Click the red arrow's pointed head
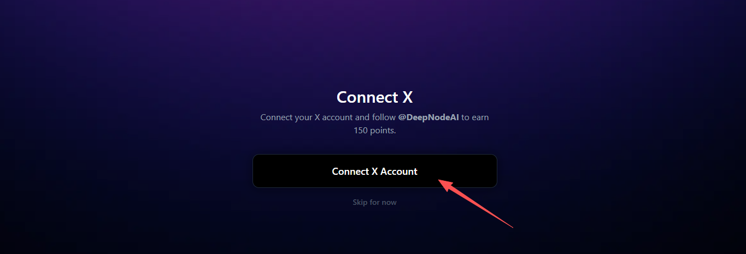This screenshot has width=746, height=254. [x=443, y=182]
